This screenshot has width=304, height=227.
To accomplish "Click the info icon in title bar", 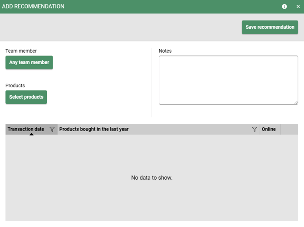I will click(x=284, y=7).
